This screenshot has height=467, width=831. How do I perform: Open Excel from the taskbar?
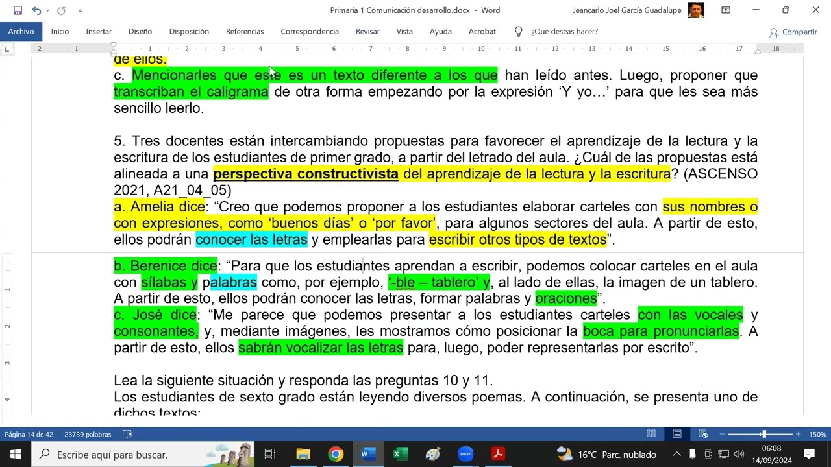pyautogui.click(x=401, y=454)
